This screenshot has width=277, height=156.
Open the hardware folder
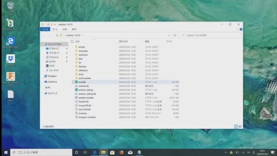point(83,55)
